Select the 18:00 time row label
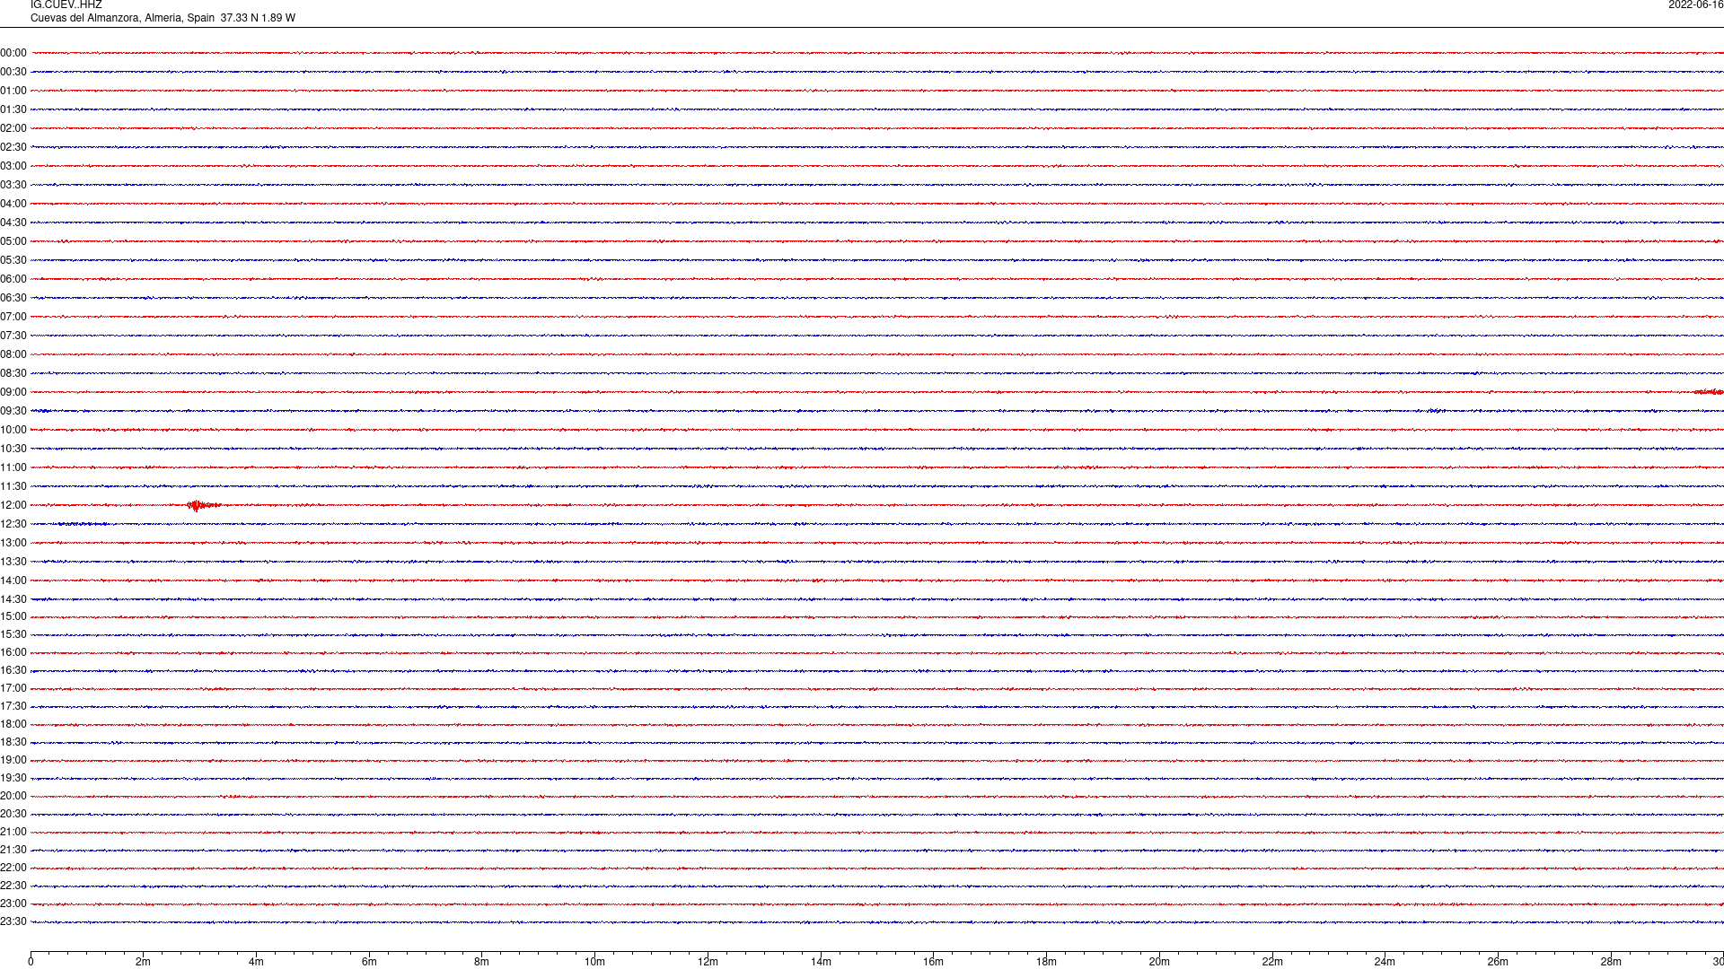The height and width of the screenshot is (969, 1724). (13, 724)
